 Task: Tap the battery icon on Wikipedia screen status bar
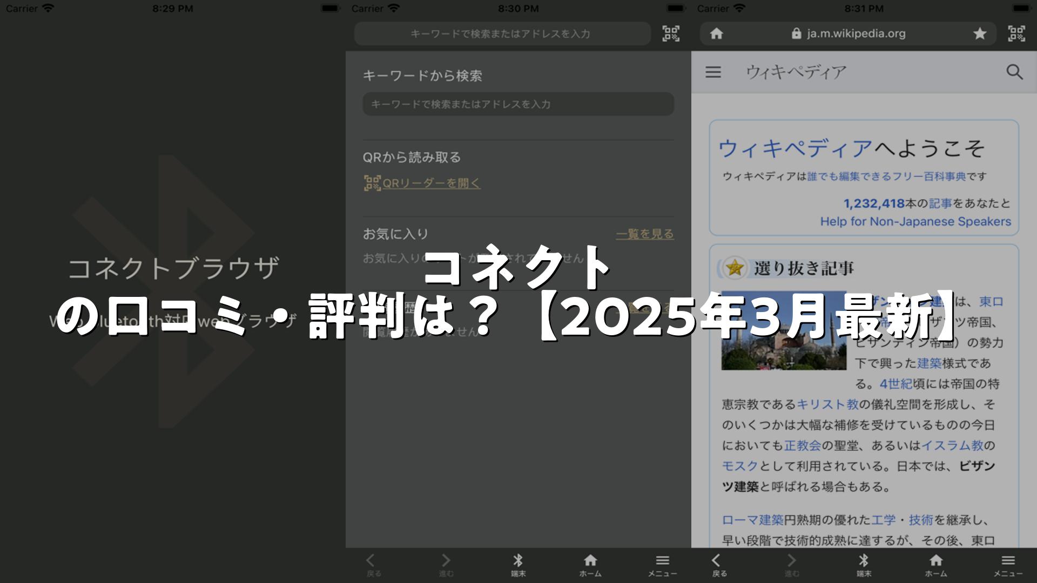(1022, 8)
